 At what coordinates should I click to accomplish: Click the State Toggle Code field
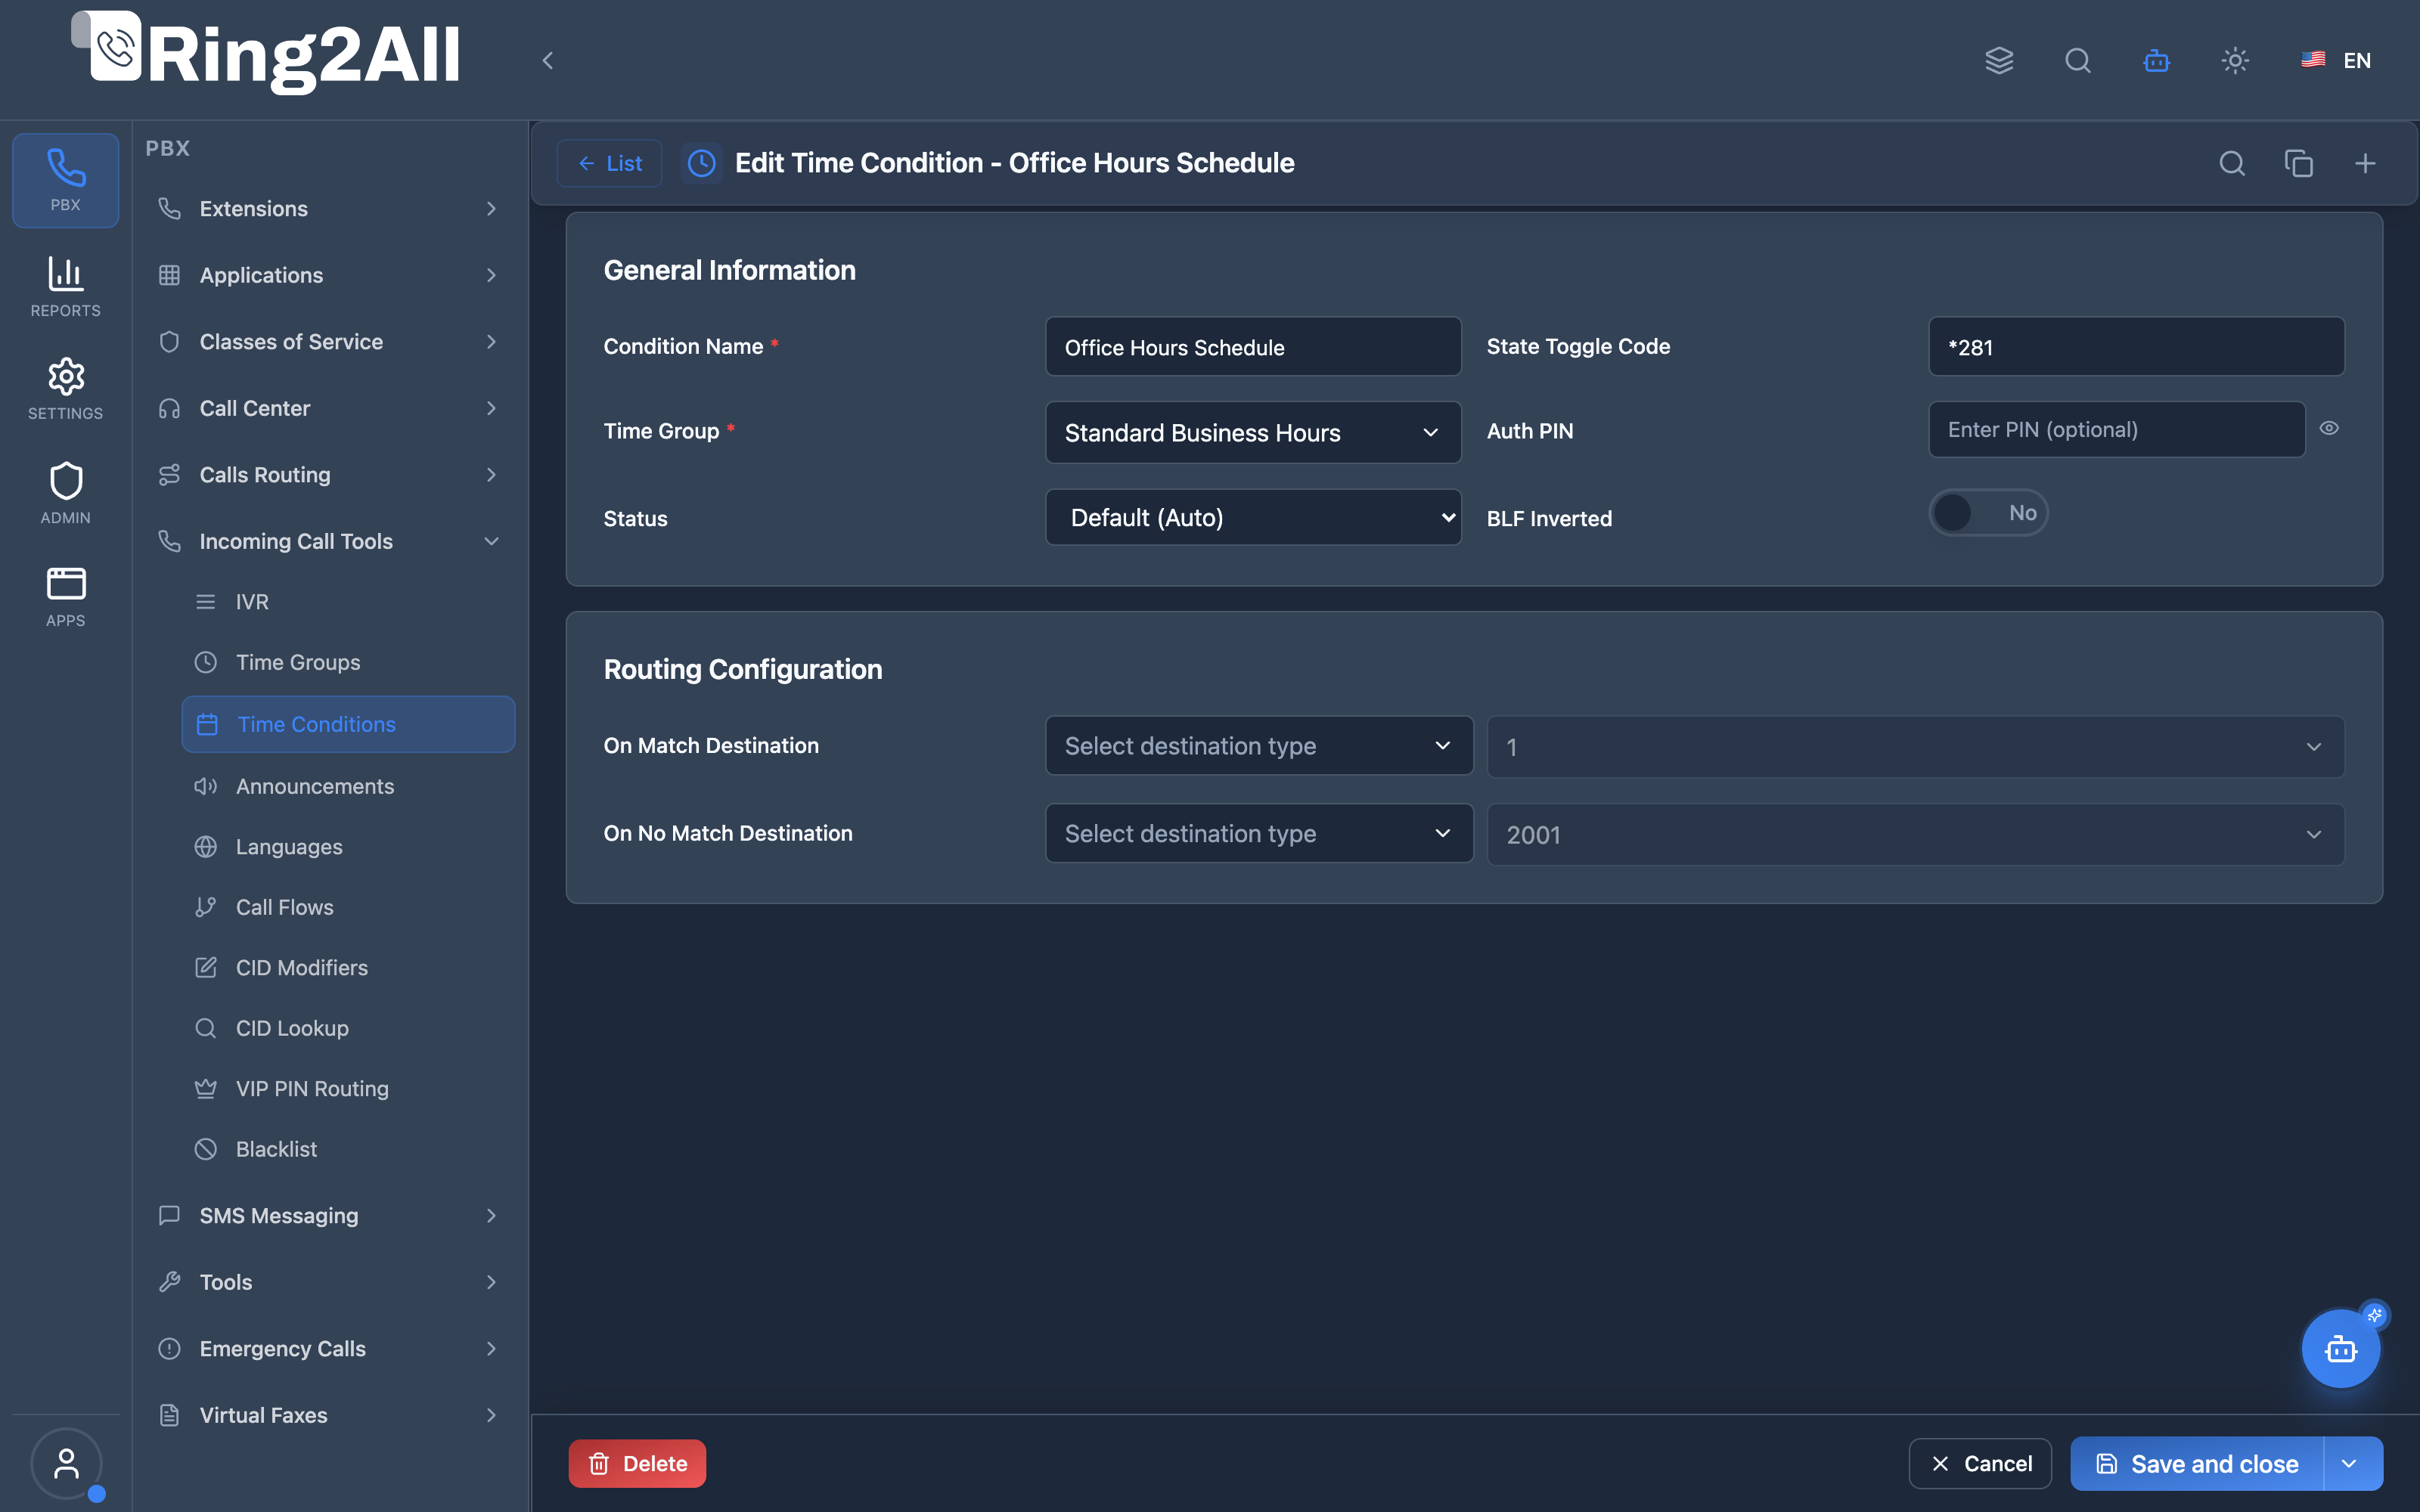(2136, 347)
